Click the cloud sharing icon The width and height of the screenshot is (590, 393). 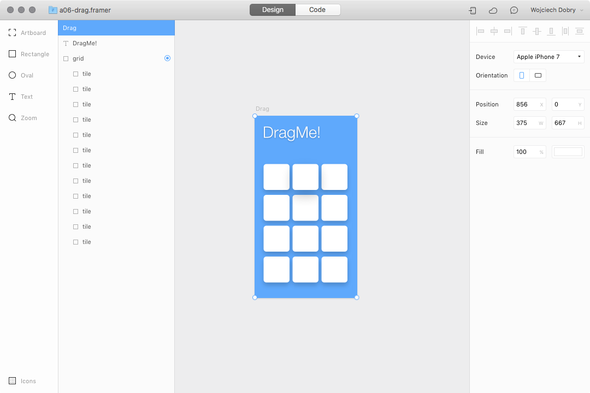[x=492, y=10]
